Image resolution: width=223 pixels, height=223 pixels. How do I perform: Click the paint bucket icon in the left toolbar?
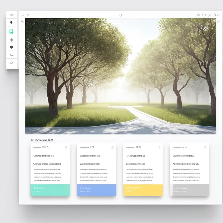[x=12, y=22]
